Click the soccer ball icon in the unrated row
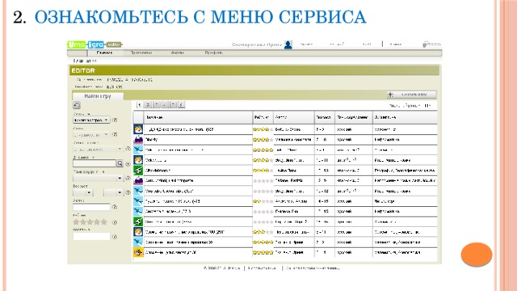 138,221
